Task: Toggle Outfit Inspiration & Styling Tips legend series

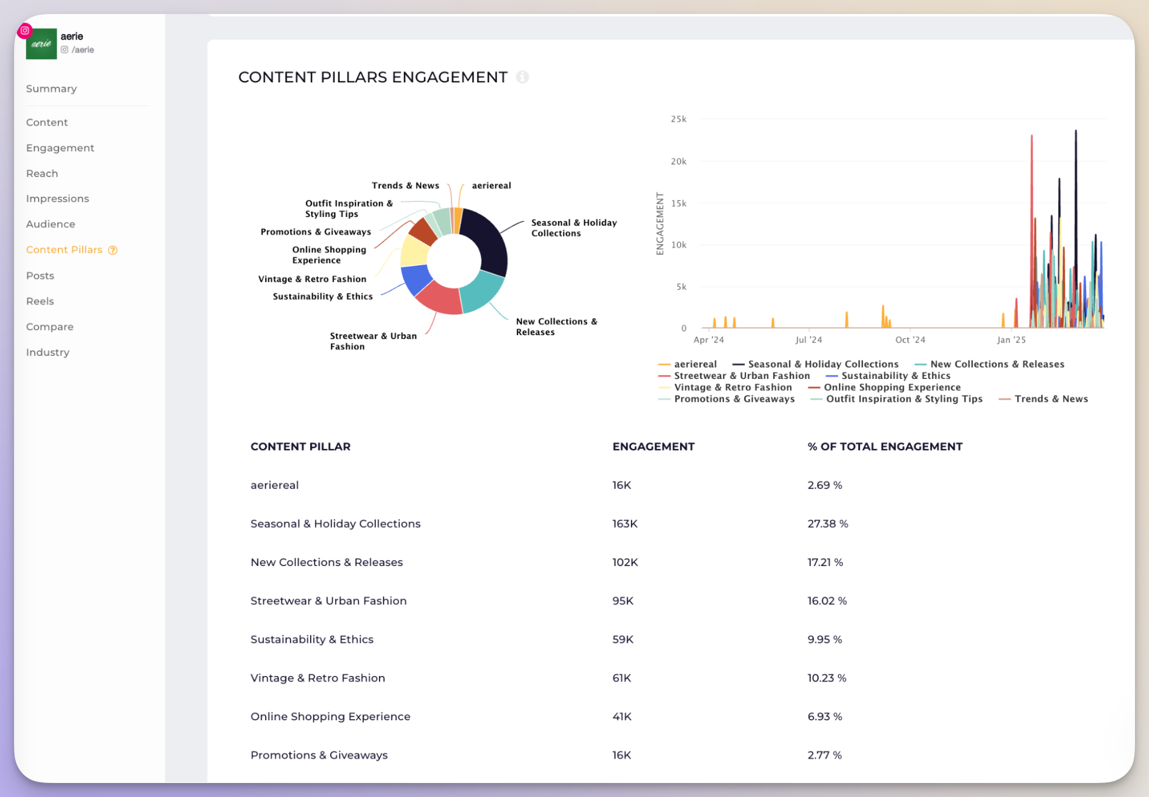Action: [897, 399]
